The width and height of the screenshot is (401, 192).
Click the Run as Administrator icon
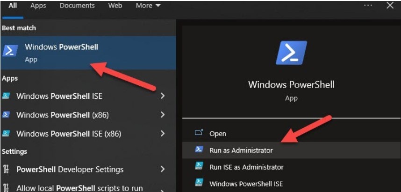click(199, 150)
